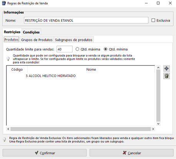Viewport: 176px width, 159px height.
Task: Select the Qtd. mínima radio option
Action: [x=105, y=49]
